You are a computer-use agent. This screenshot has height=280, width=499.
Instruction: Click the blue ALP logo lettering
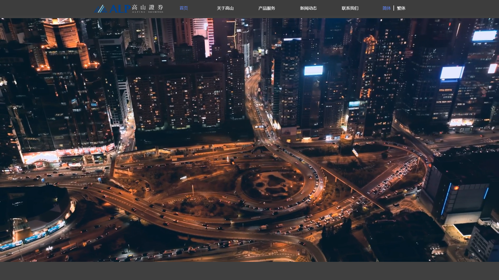pyautogui.click(x=120, y=9)
